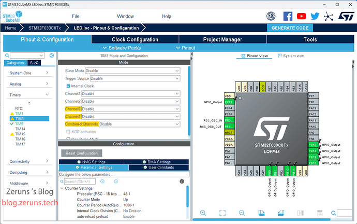Zoom out on the pinout chip view

(x=242, y=213)
